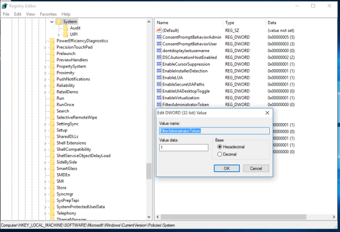Screen dimensions: 340x232
Task: Click the ConsentPromptBehaviorUser DWORD icon
Action: 159,44
